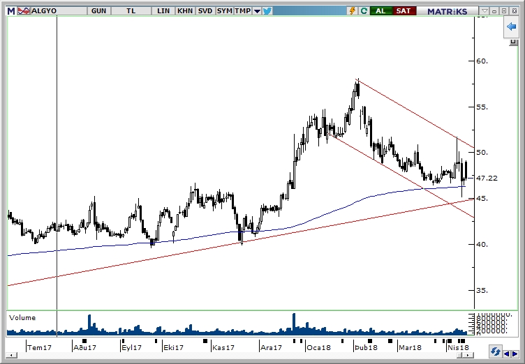Toggle the SVD toolbar button
Image resolution: width=525 pixels, height=364 pixels.
click(205, 11)
